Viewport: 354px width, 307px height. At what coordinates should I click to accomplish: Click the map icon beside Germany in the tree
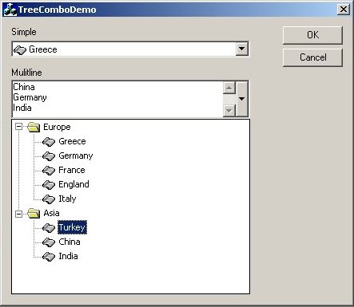(x=49, y=155)
